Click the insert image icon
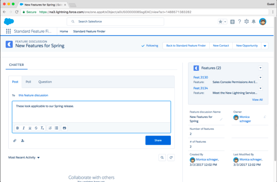Image resolution: width=277 pixels, height=182 pixels. pyautogui.click(x=64, y=128)
